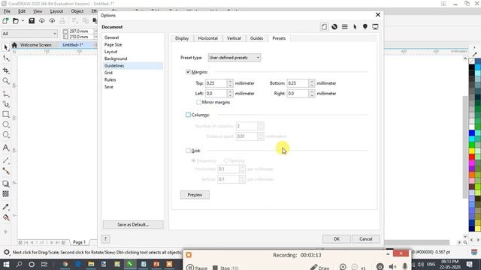This screenshot has width=481, height=270.
Task: Enable the Mirror margins checkbox
Action: point(198,102)
